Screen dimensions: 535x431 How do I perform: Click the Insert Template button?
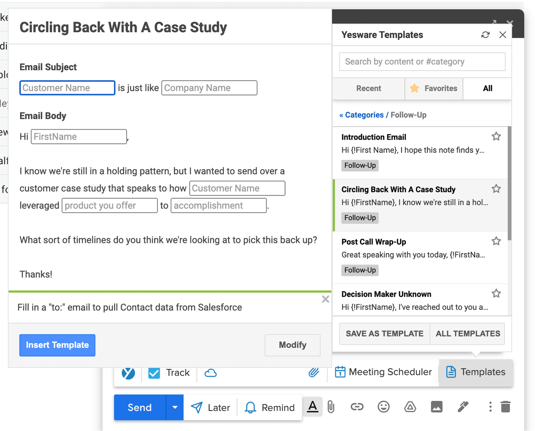[x=57, y=345]
